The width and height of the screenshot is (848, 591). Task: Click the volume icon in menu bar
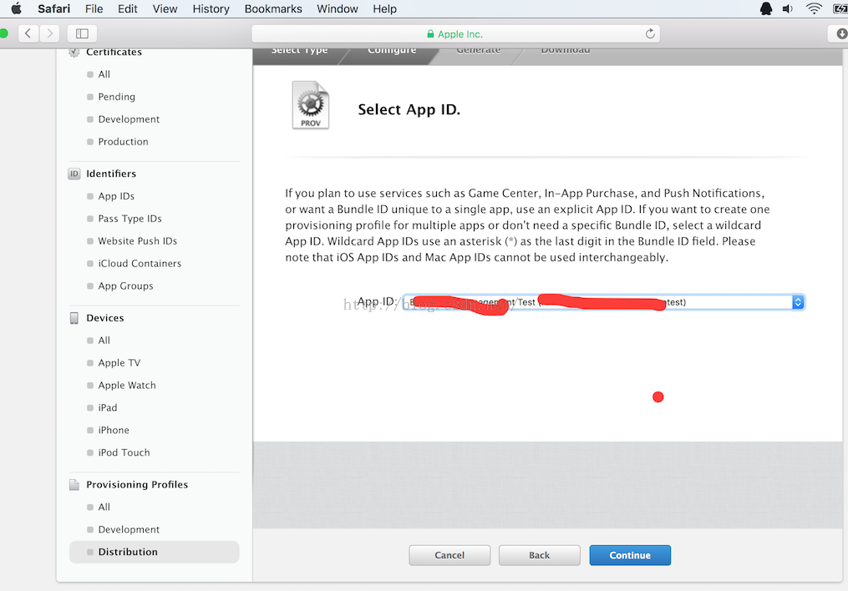point(788,8)
